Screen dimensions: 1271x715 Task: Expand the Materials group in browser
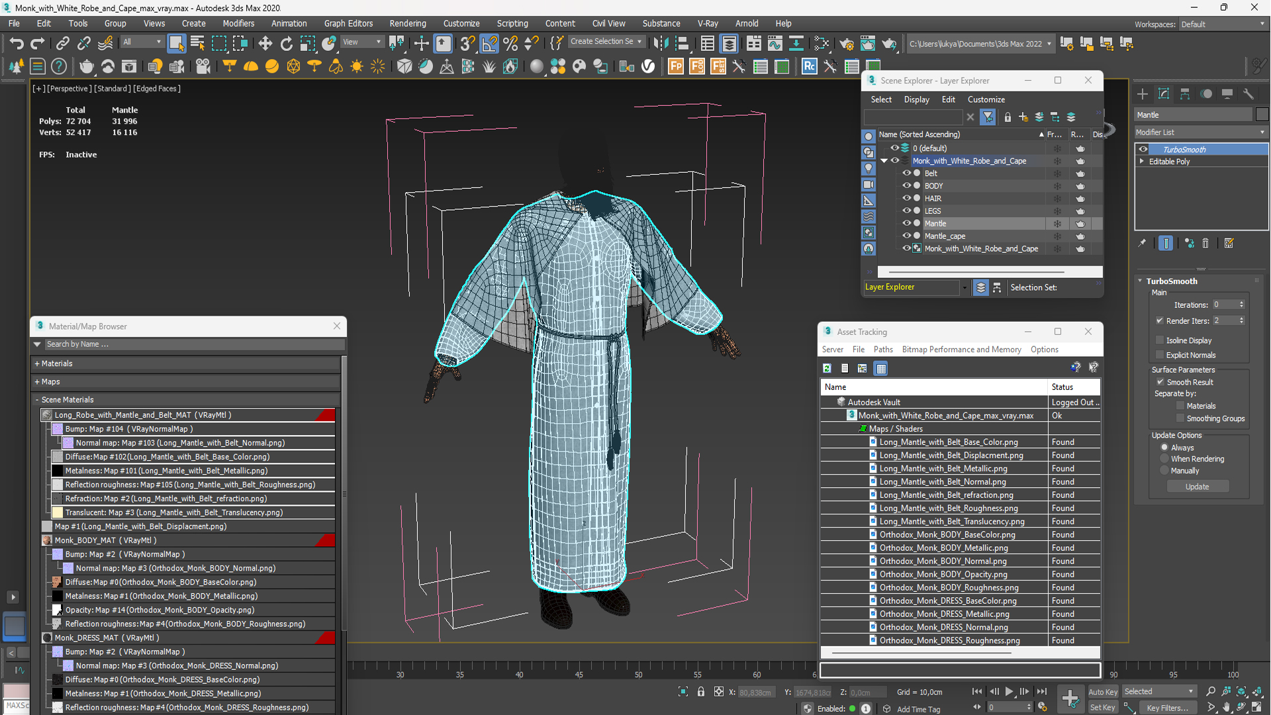[x=37, y=363]
